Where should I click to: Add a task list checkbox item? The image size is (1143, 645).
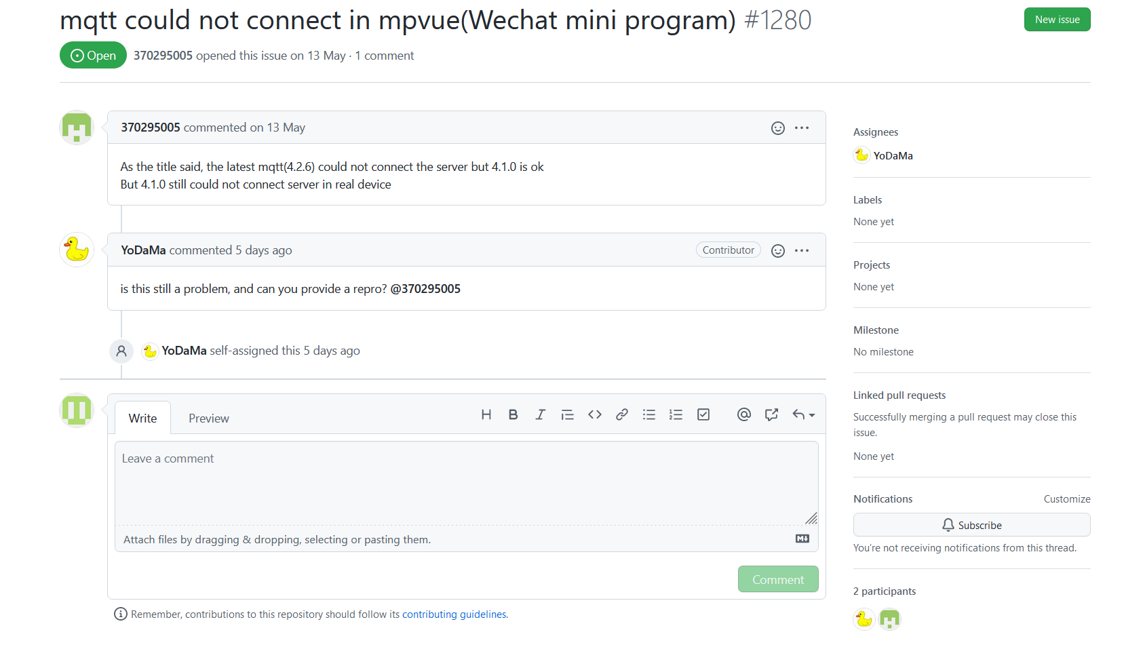[x=703, y=414]
